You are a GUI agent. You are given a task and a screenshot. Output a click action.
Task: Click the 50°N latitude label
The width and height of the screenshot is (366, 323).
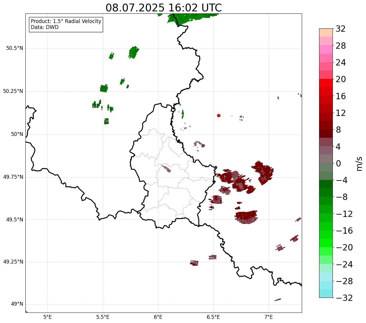[x=17, y=134]
